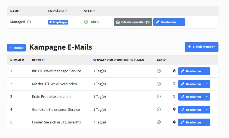Click the '7 Tag(e)' offset value
The height and width of the screenshot is (138, 229).
100,122
